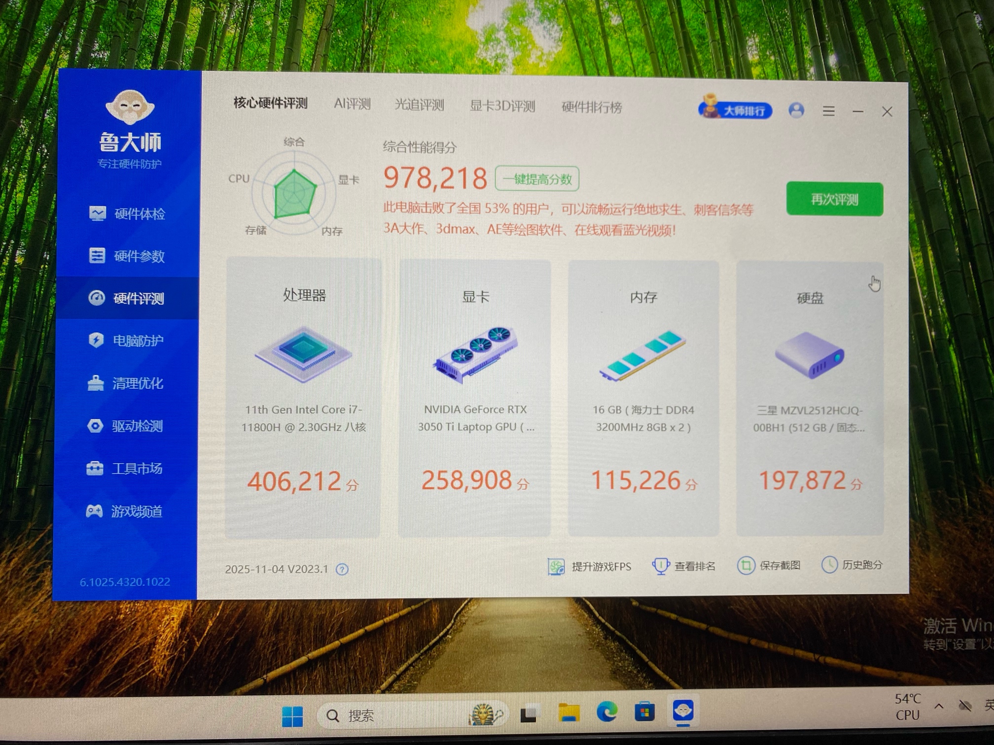Click the user account avatar icon

coord(796,110)
